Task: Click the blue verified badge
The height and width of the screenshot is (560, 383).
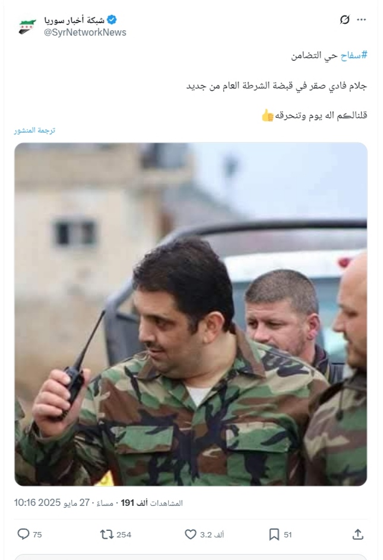Action: pos(112,20)
